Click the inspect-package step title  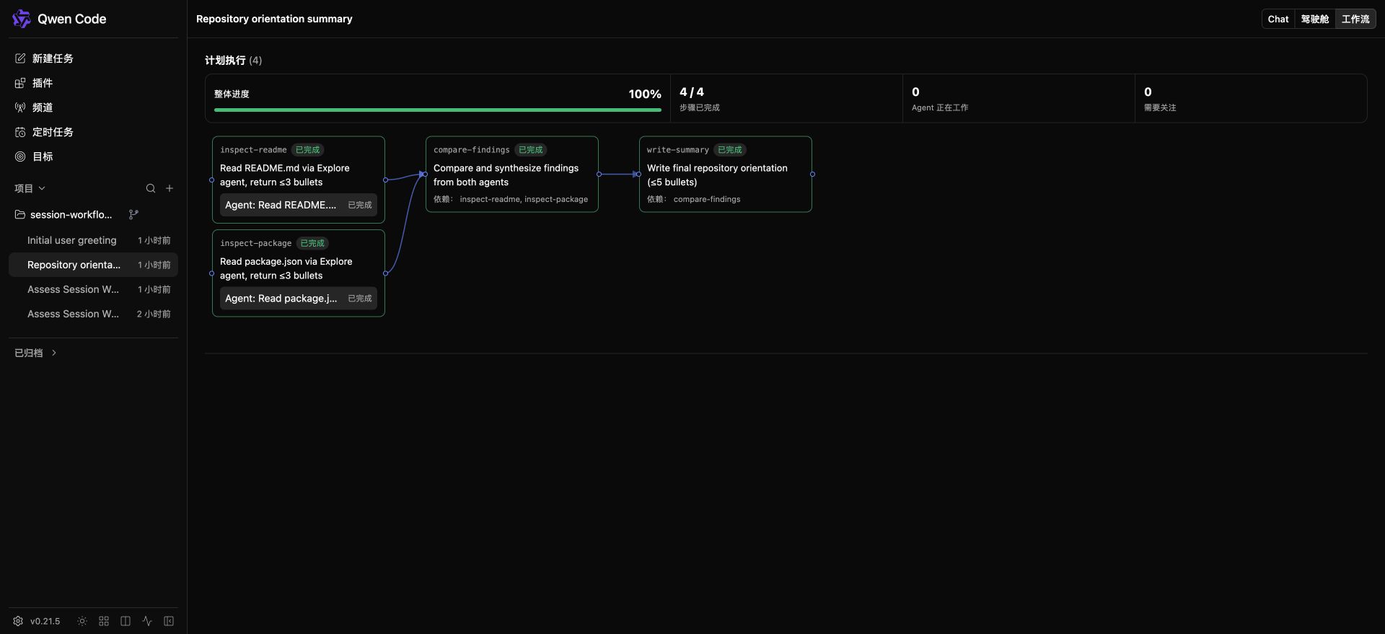point(255,243)
